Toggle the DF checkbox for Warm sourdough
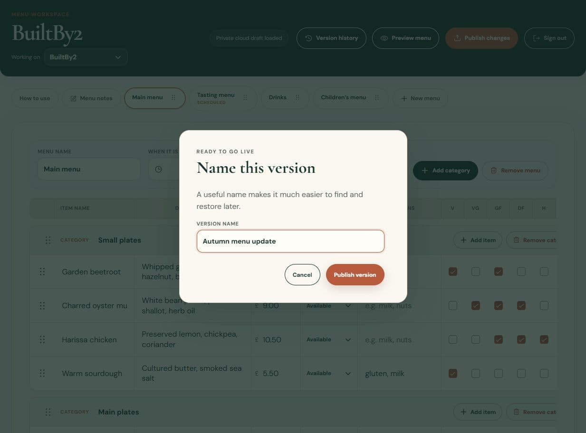The width and height of the screenshot is (586, 433). pyautogui.click(x=521, y=374)
